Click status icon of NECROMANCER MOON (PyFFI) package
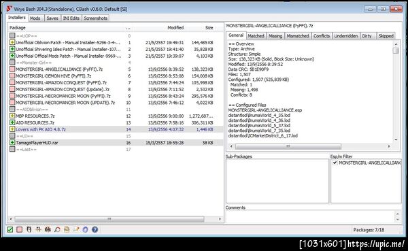This screenshot has height=251, width=408. click(12, 96)
